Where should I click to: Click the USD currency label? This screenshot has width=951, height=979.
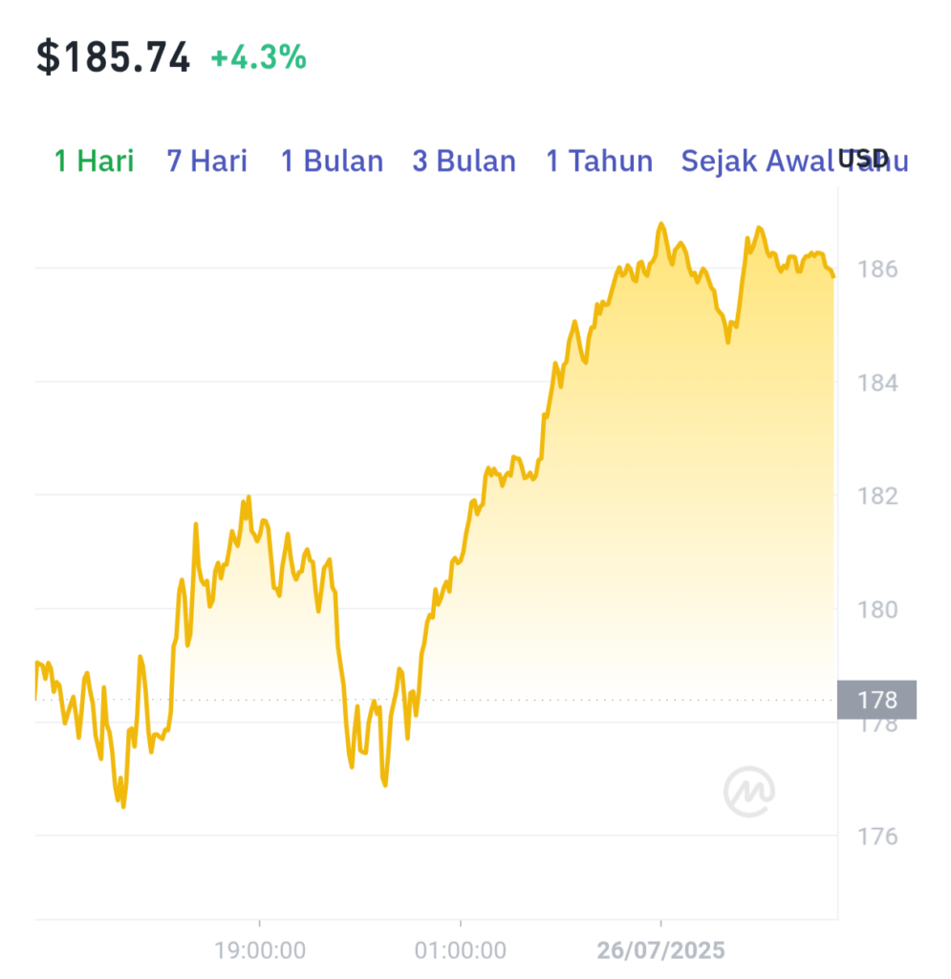(864, 159)
